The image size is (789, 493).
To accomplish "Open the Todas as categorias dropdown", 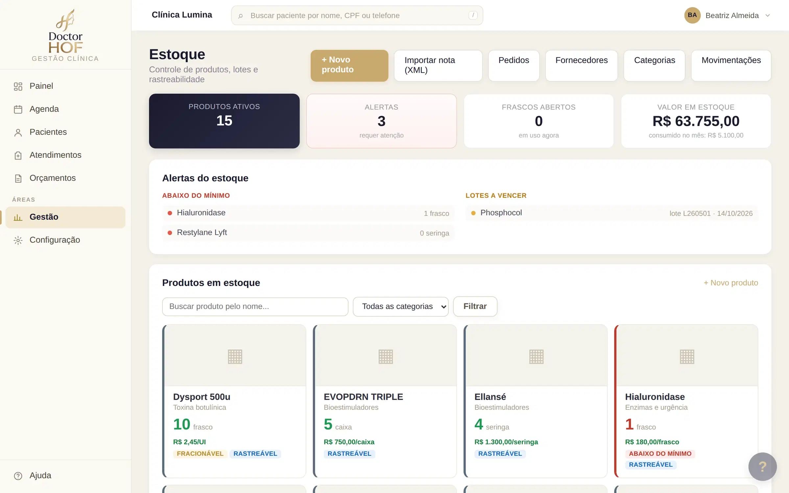I will click(400, 306).
